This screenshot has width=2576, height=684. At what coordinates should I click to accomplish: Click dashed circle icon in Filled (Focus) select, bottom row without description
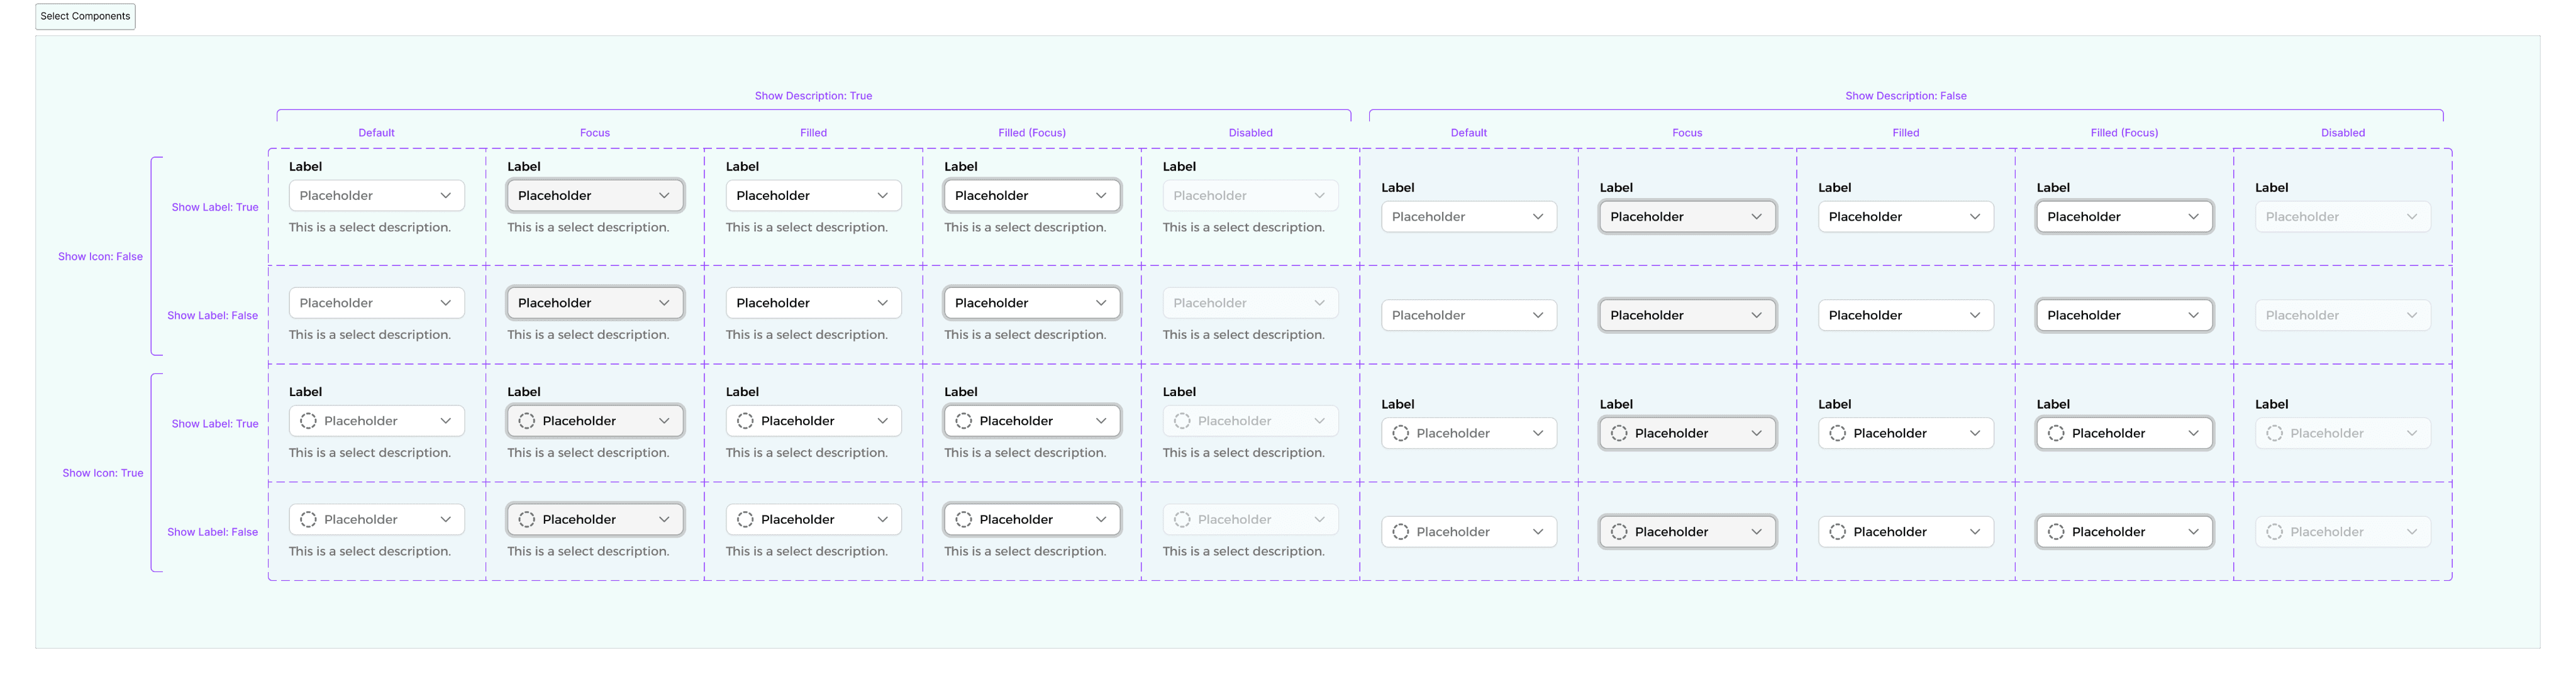[2056, 532]
